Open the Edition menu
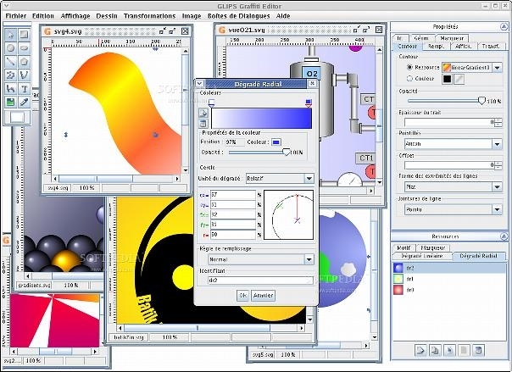 pos(42,16)
